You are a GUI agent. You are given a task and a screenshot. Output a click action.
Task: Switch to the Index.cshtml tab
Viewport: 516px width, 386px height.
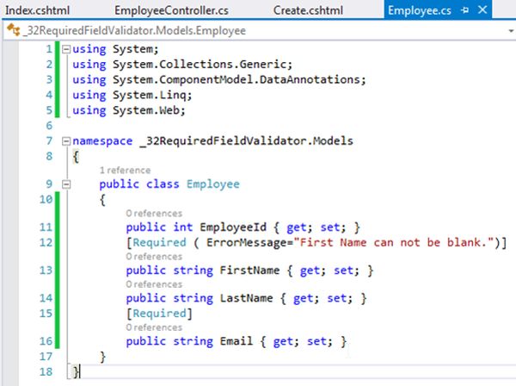pyautogui.click(x=37, y=10)
